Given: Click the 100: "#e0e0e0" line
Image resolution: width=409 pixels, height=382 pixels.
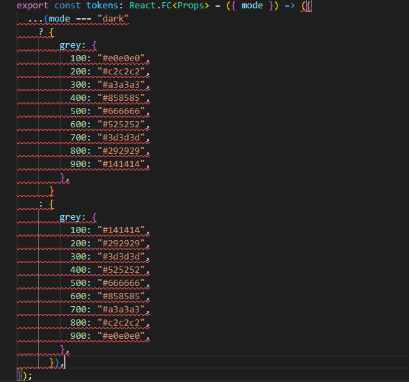Looking at the screenshot, I should pos(110,58).
